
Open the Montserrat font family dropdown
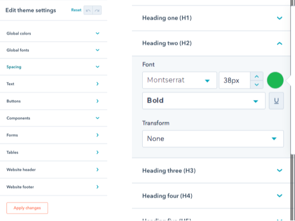180,80
